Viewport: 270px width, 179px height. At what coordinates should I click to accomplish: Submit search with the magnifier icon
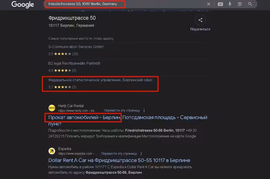pos(250,4)
